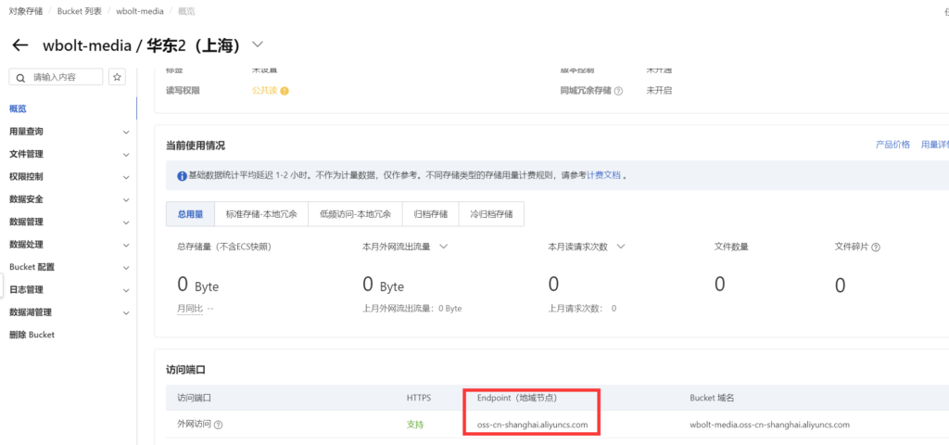Viewport: 949px width, 445px height.
Task: Switch to the 低频访问-本地冗余 tab
Action: point(355,213)
